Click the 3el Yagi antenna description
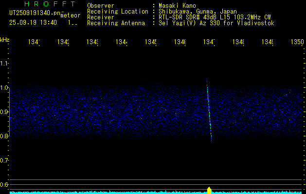This screenshot has height=194, width=306. (216, 23)
